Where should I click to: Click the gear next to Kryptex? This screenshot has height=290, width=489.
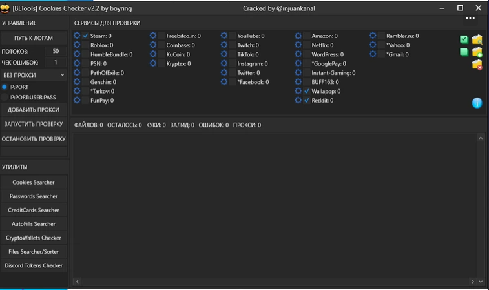153,63
